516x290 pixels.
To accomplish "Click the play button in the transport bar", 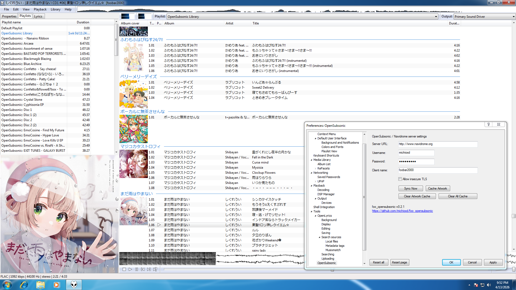I will click(130, 269).
